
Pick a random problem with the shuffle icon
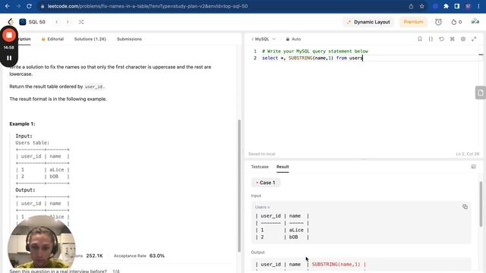[x=81, y=22]
